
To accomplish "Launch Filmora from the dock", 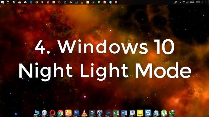I will 92,113.
